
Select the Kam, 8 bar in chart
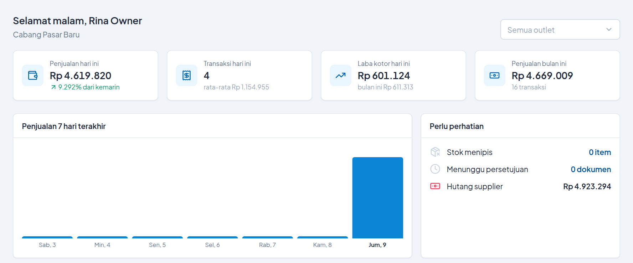pyautogui.click(x=323, y=237)
